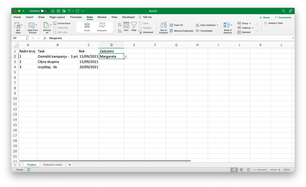
Task: Click the Text to Columns icon
Action: click(163, 26)
